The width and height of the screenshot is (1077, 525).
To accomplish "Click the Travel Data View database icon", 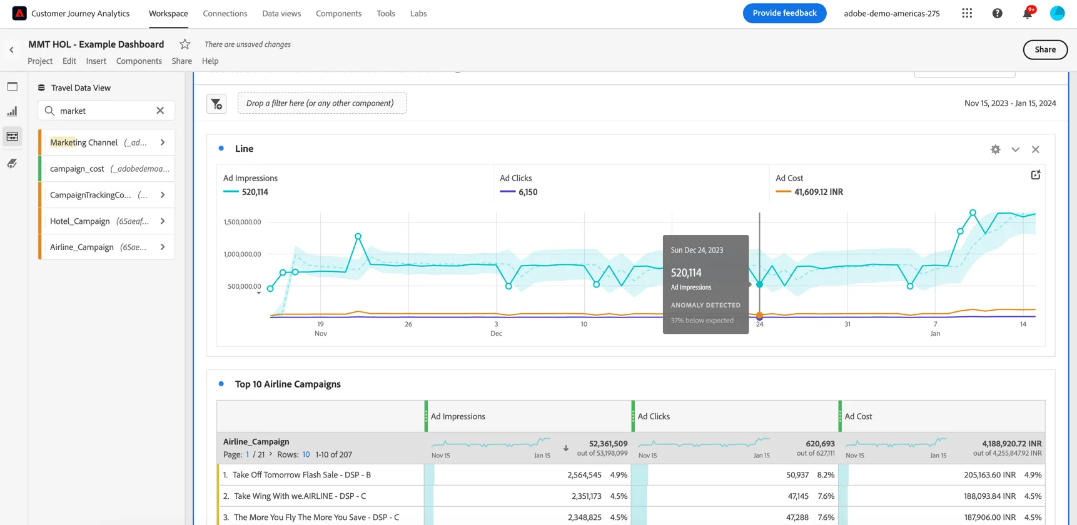I will point(41,87).
